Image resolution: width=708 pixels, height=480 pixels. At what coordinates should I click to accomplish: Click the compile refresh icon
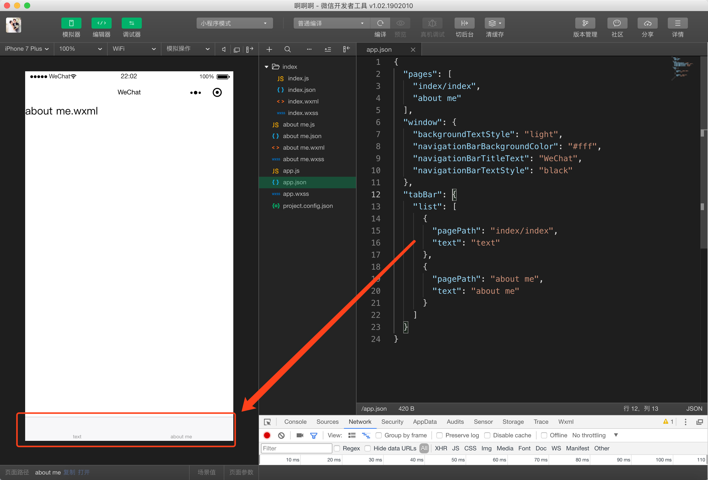point(380,23)
